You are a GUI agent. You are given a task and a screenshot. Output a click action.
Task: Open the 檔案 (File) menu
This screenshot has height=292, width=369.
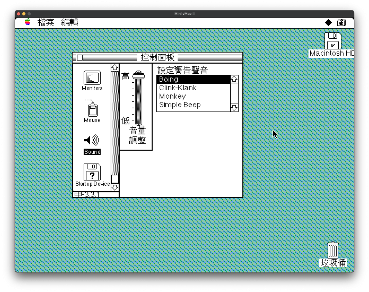(46, 23)
